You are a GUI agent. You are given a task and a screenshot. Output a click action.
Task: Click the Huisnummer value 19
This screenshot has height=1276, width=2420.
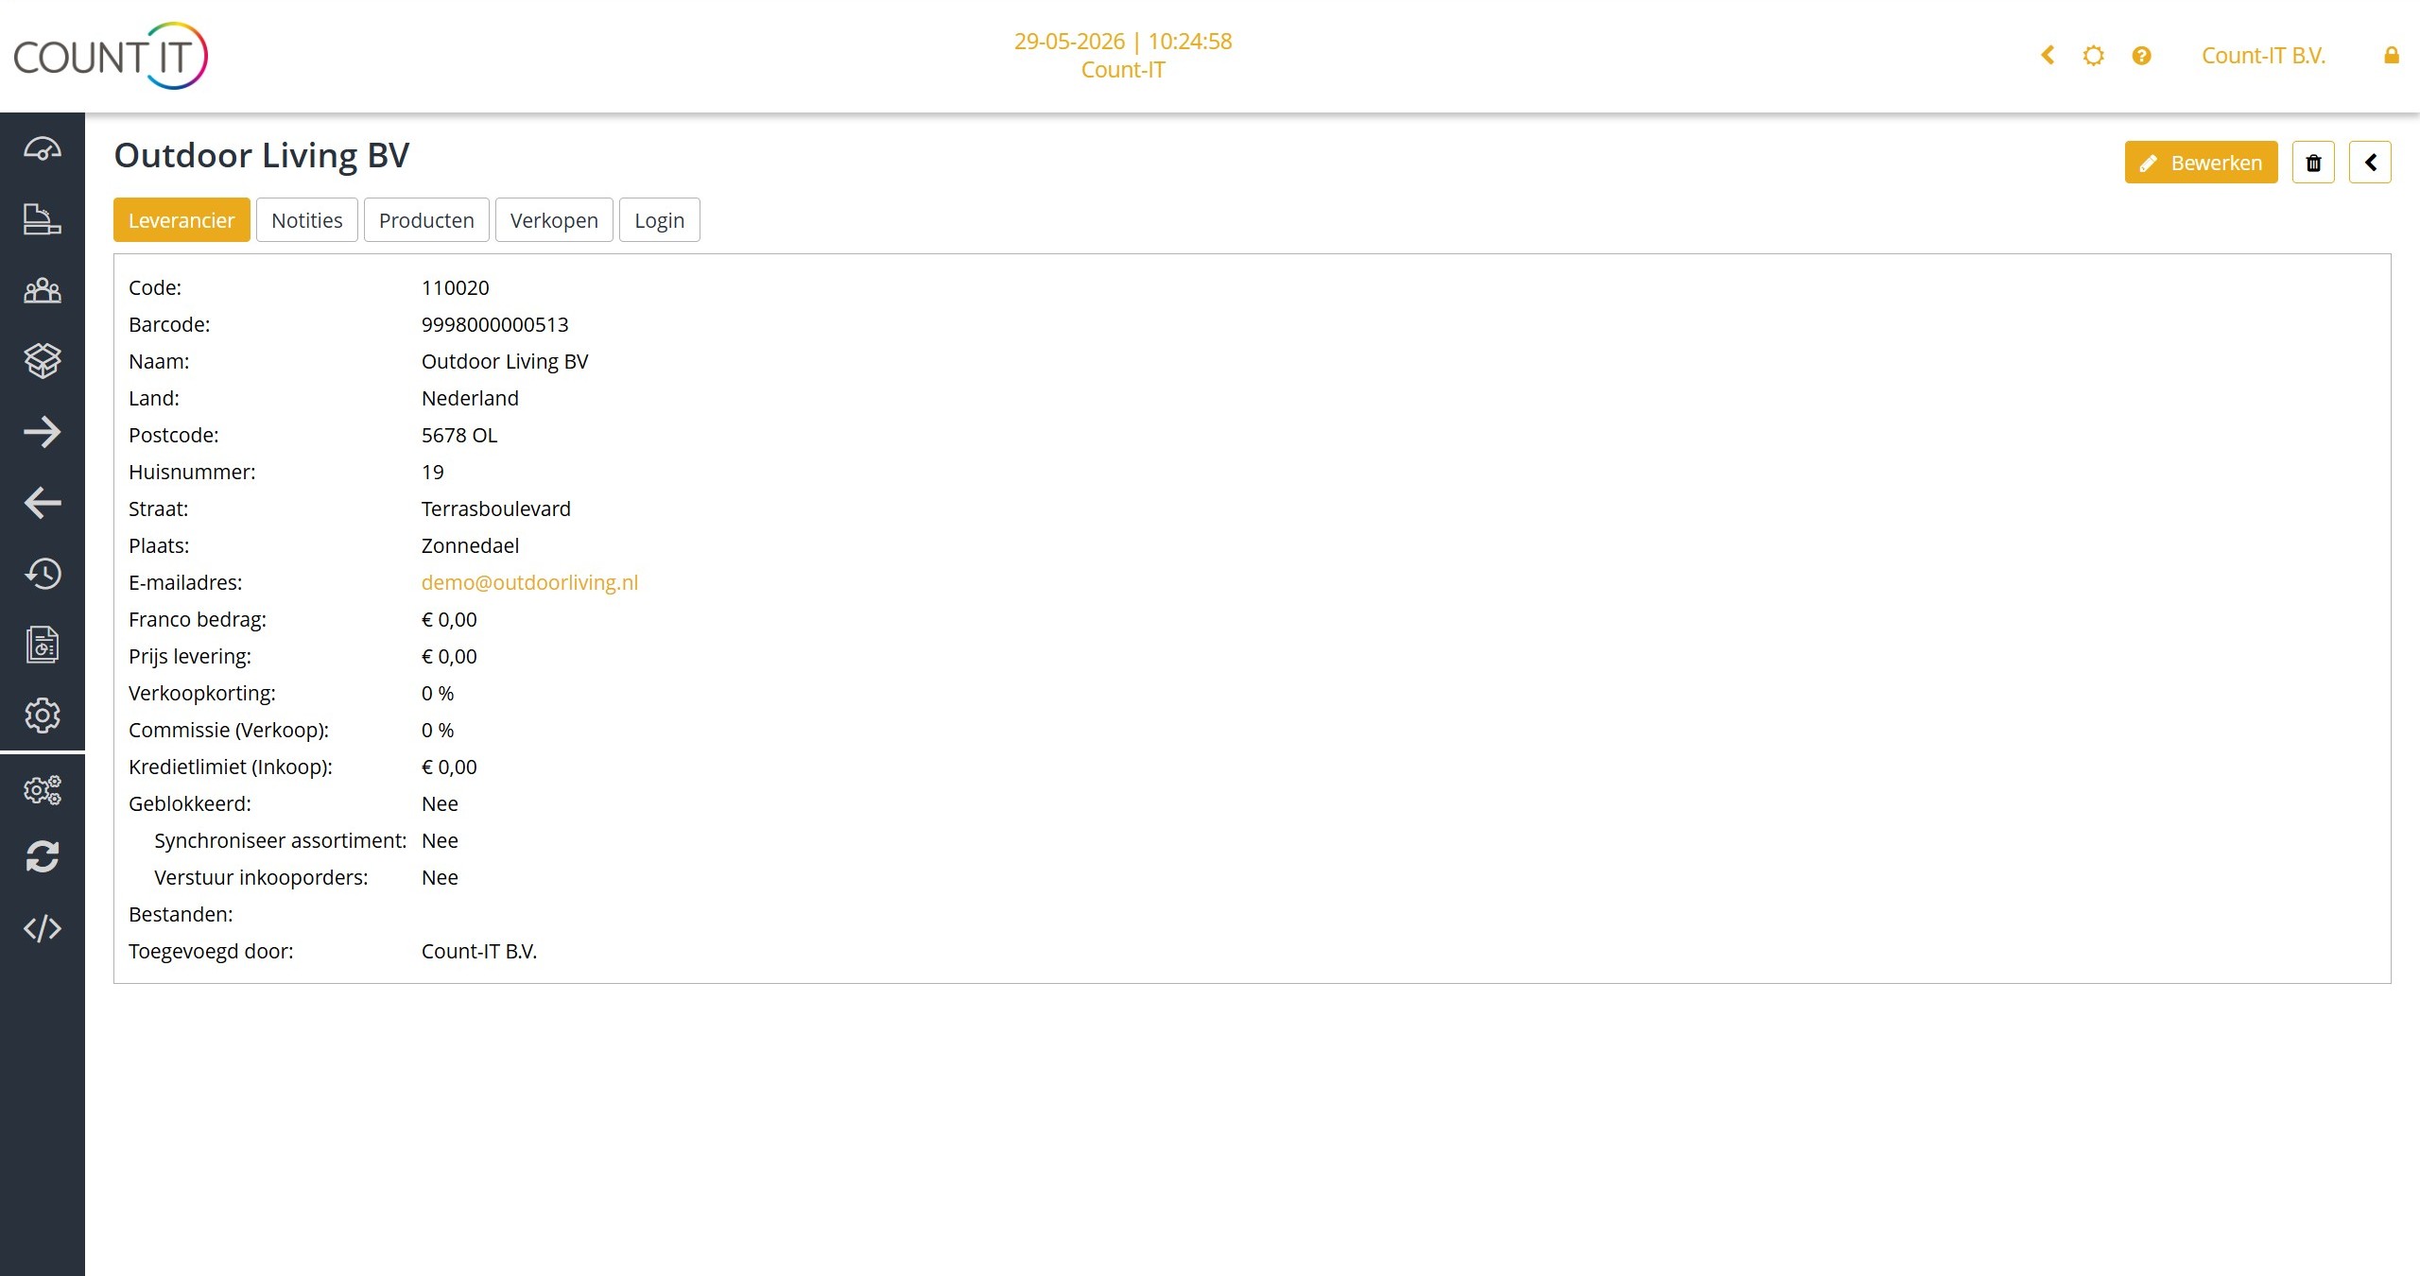(433, 473)
